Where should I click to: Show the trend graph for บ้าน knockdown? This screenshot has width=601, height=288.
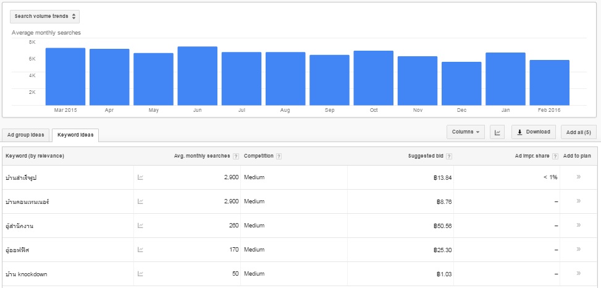(x=140, y=274)
